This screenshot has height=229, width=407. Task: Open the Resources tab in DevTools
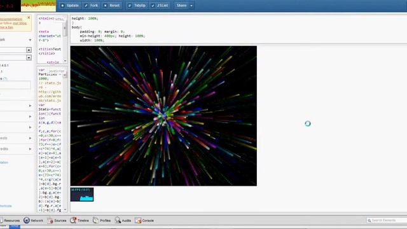click(10, 221)
